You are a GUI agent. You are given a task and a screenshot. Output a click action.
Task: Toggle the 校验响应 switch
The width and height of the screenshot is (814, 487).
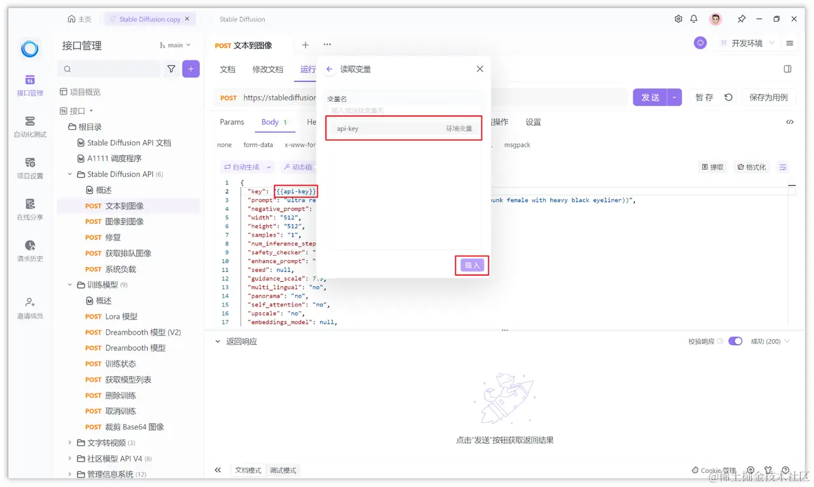[735, 341]
